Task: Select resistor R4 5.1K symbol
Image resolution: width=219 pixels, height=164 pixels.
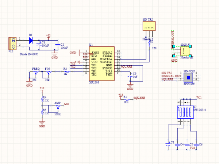Action: 42,99
